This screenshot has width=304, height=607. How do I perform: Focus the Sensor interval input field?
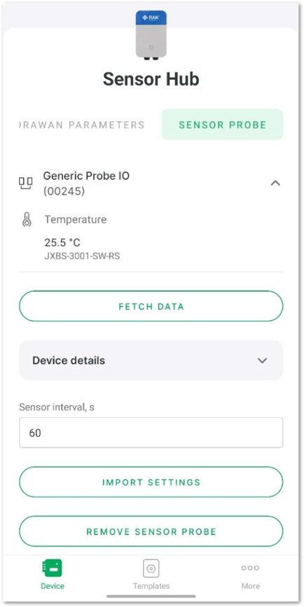coord(151,433)
